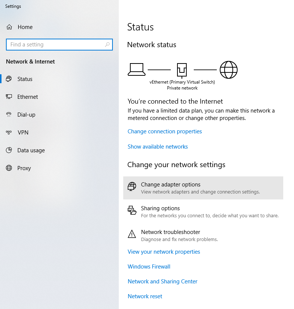Click the VPN icon
The height and width of the screenshot is (309, 294).
point(9,133)
